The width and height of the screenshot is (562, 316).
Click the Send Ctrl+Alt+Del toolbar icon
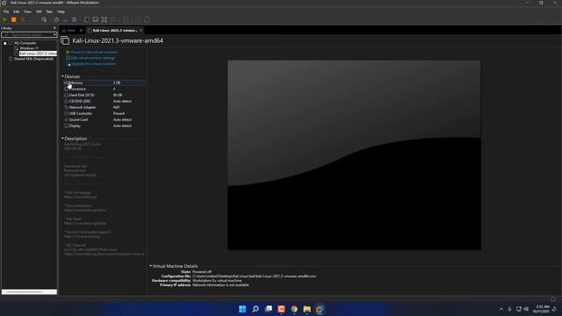coord(44,19)
